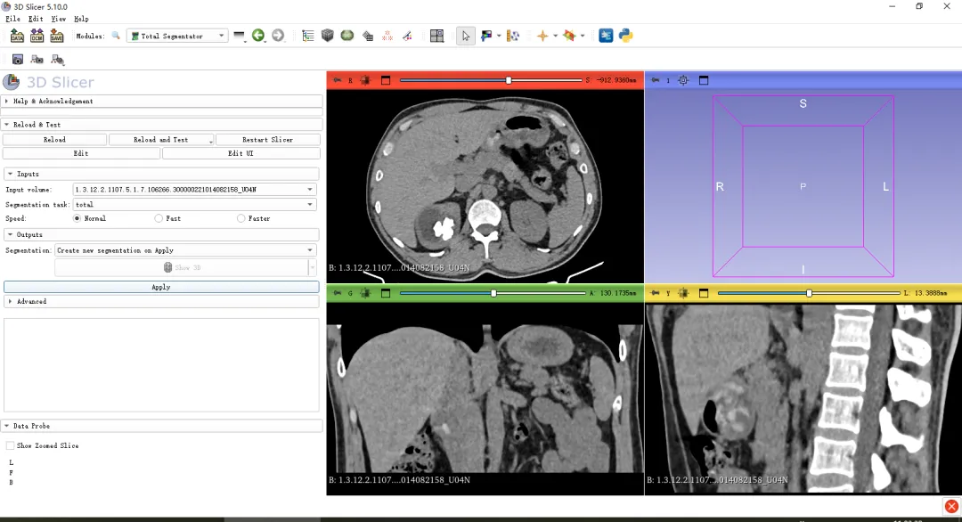The image size is (962, 522).
Task: Open the Segmentation task dropdown
Action: pyautogui.click(x=194, y=205)
